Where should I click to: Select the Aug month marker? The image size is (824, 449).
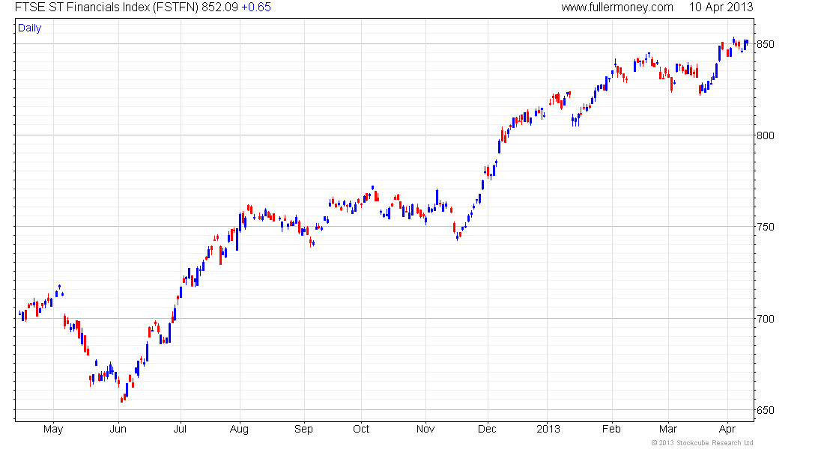tap(240, 430)
